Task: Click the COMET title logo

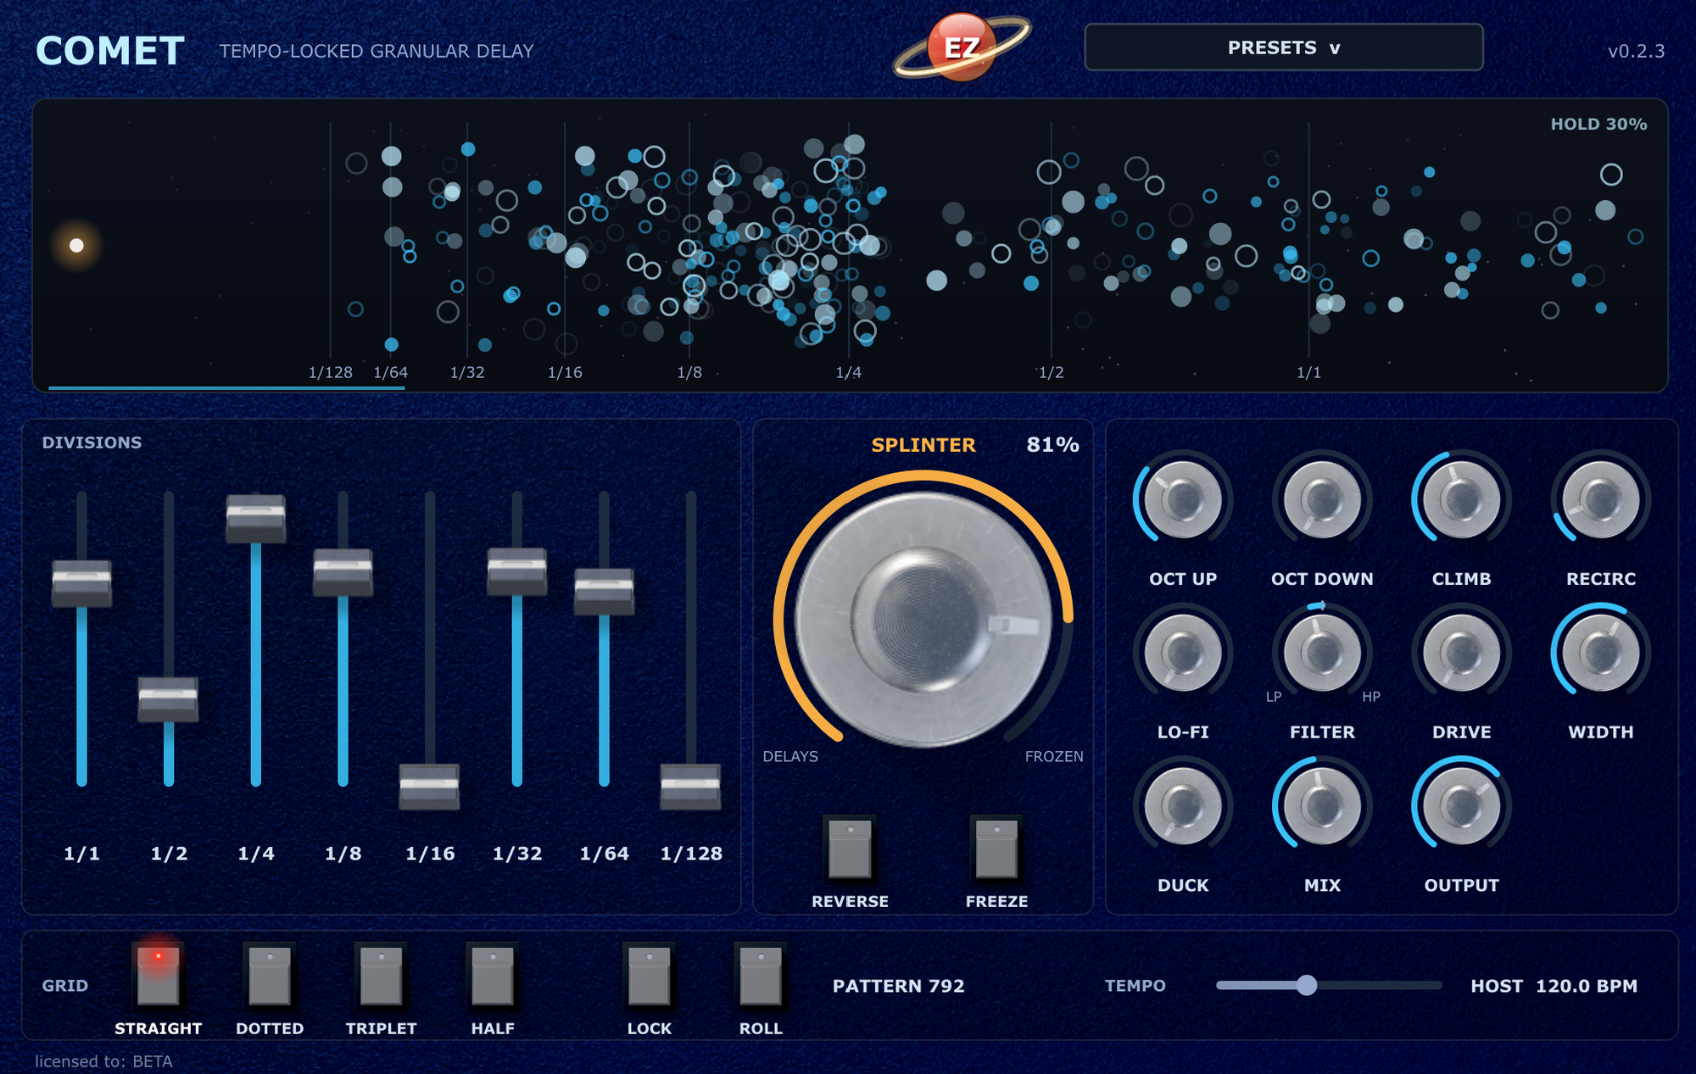Action: pos(110,51)
